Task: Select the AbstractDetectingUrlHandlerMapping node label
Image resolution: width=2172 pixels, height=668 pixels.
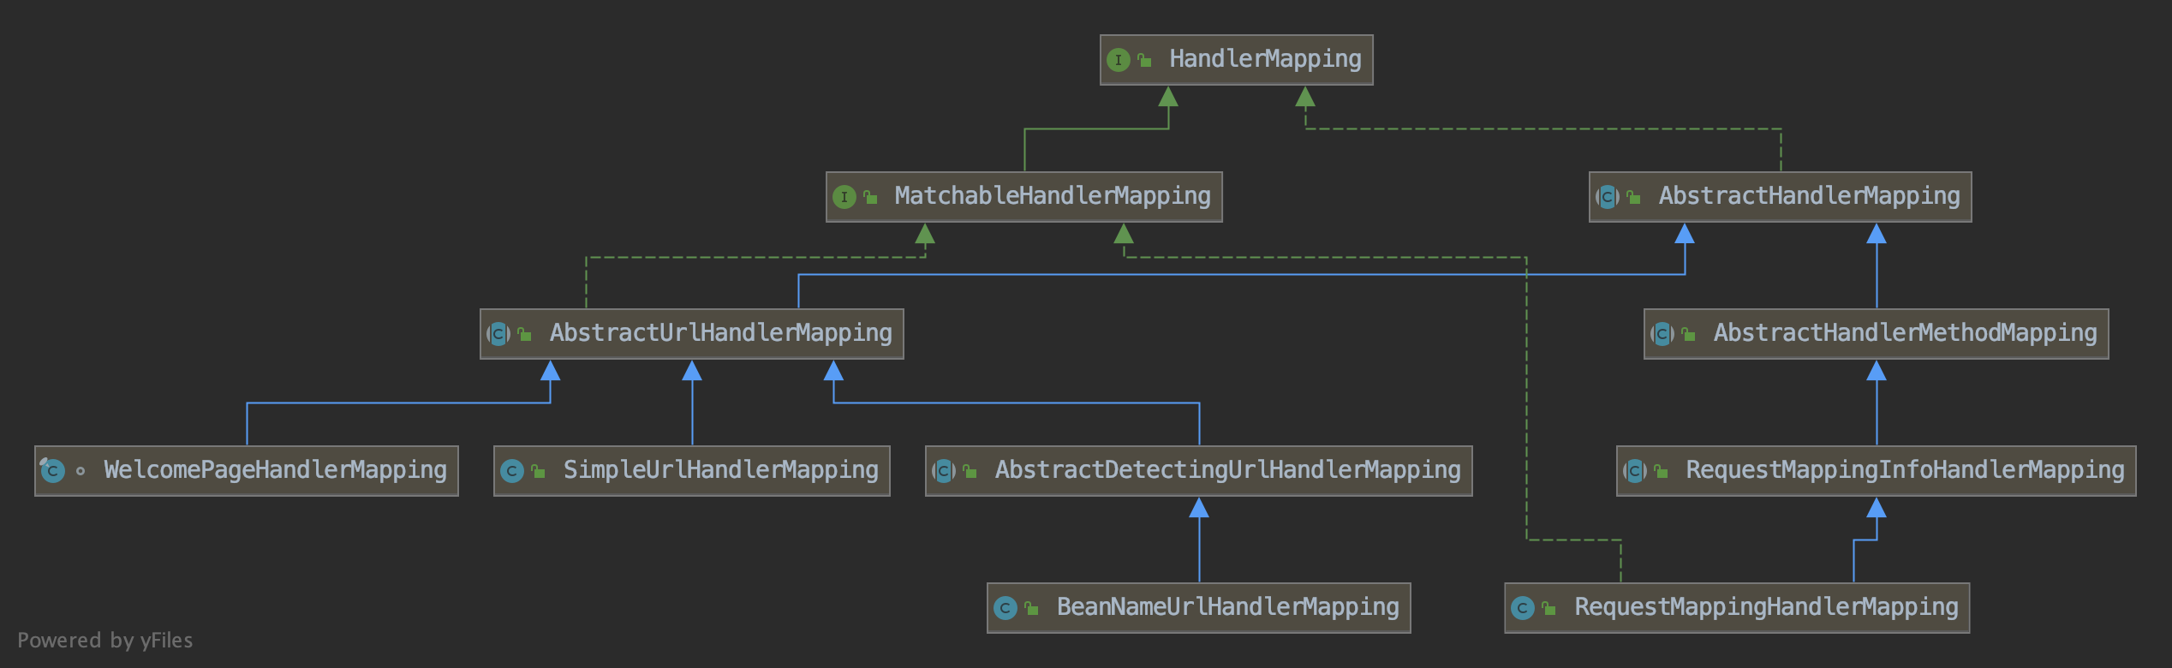Action: pos(1227,470)
